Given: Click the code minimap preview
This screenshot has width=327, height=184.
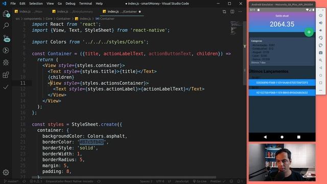Looking at the screenshot, I should (x=236, y=28).
